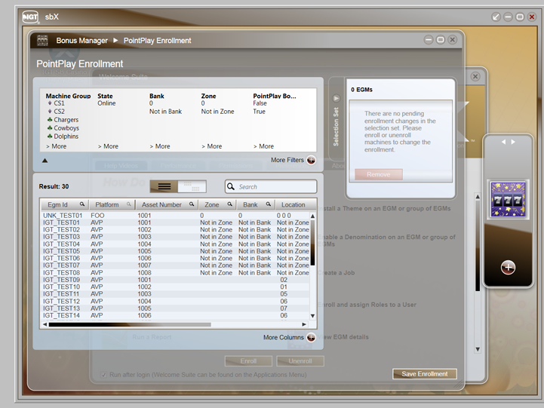Click the table horizontal scrollbar thumb
544x408 pixels.
[130, 324]
